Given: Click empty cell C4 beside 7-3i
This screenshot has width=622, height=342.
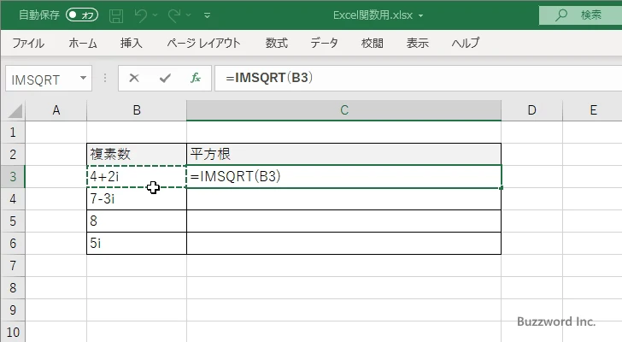Looking at the screenshot, I should [344, 198].
